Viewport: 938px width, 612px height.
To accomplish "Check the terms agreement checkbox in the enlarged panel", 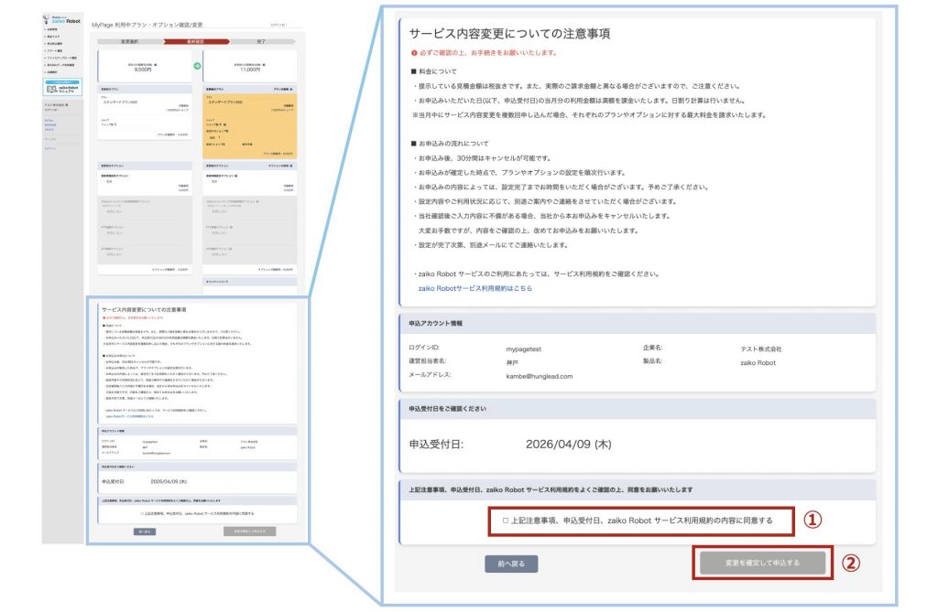I will click(506, 520).
